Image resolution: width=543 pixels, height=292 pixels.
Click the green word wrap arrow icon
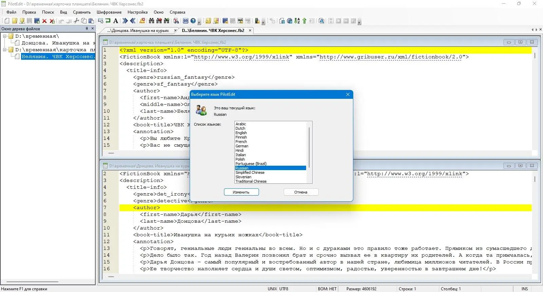108,21
